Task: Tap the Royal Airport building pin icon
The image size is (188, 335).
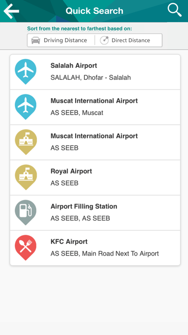Action: coord(25,177)
